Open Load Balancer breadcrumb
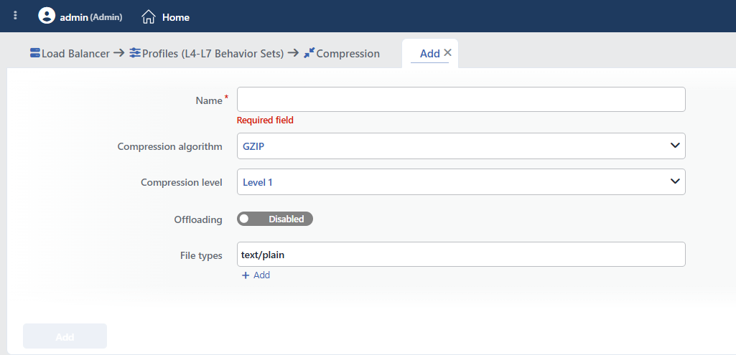Screen dimensions: 736x355 [75, 54]
